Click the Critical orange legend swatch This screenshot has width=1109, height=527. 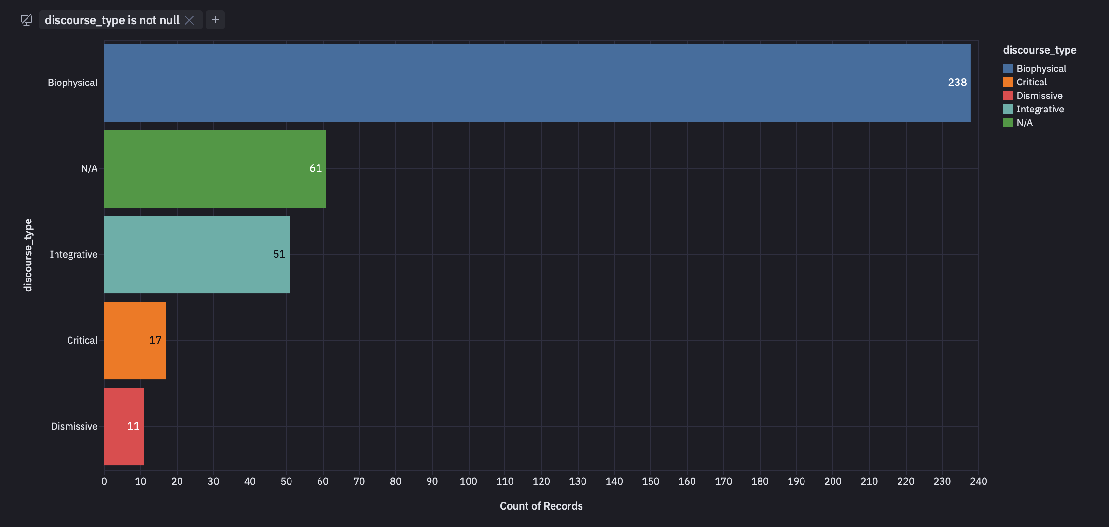[x=1008, y=82]
